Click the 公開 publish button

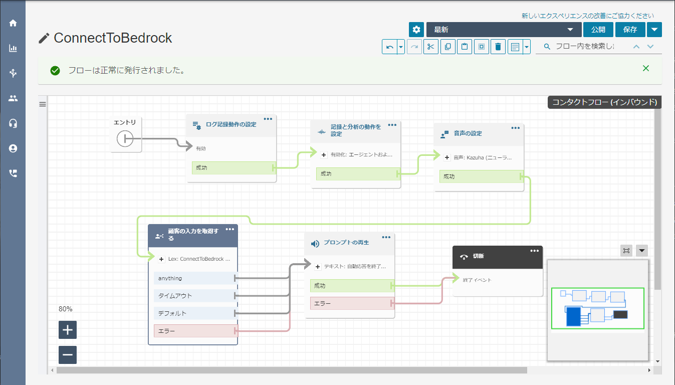(x=598, y=30)
